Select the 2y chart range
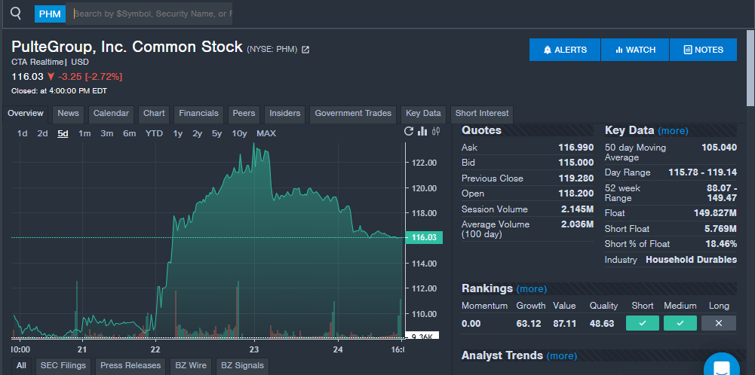The width and height of the screenshot is (755, 375). pos(197,133)
